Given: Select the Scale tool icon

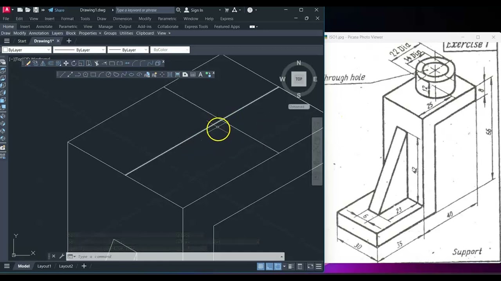Looking at the screenshot, I should pos(81,63).
